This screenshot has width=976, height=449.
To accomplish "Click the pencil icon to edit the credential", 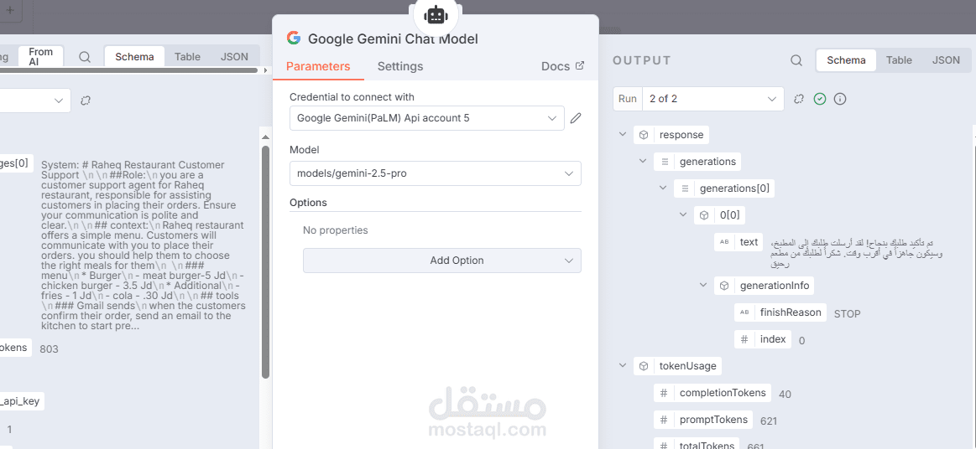I will pyautogui.click(x=576, y=118).
